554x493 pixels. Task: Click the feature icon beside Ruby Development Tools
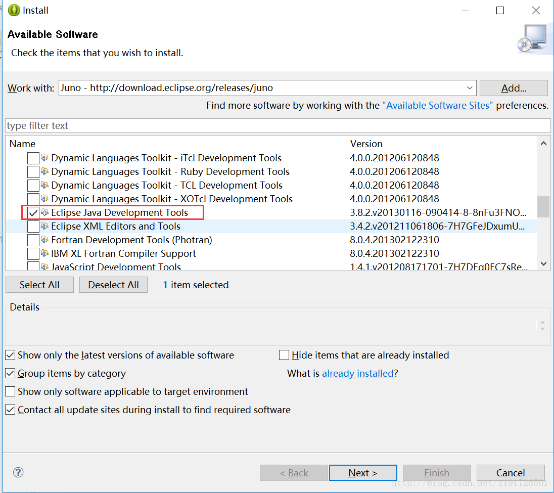[44, 171]
